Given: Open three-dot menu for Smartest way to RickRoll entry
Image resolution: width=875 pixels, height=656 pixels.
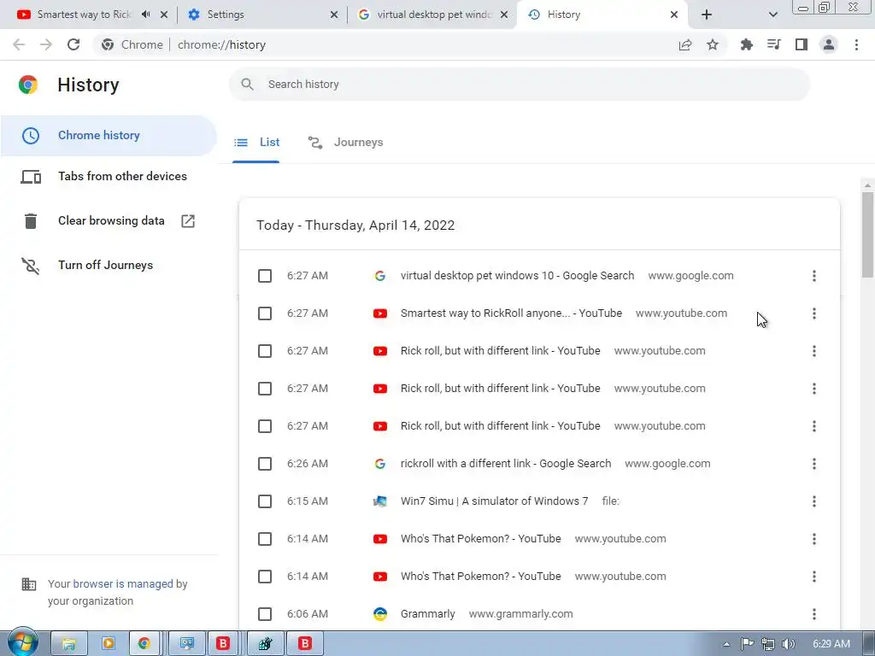Looking at the screenshot, I should [x=814, y=313].
